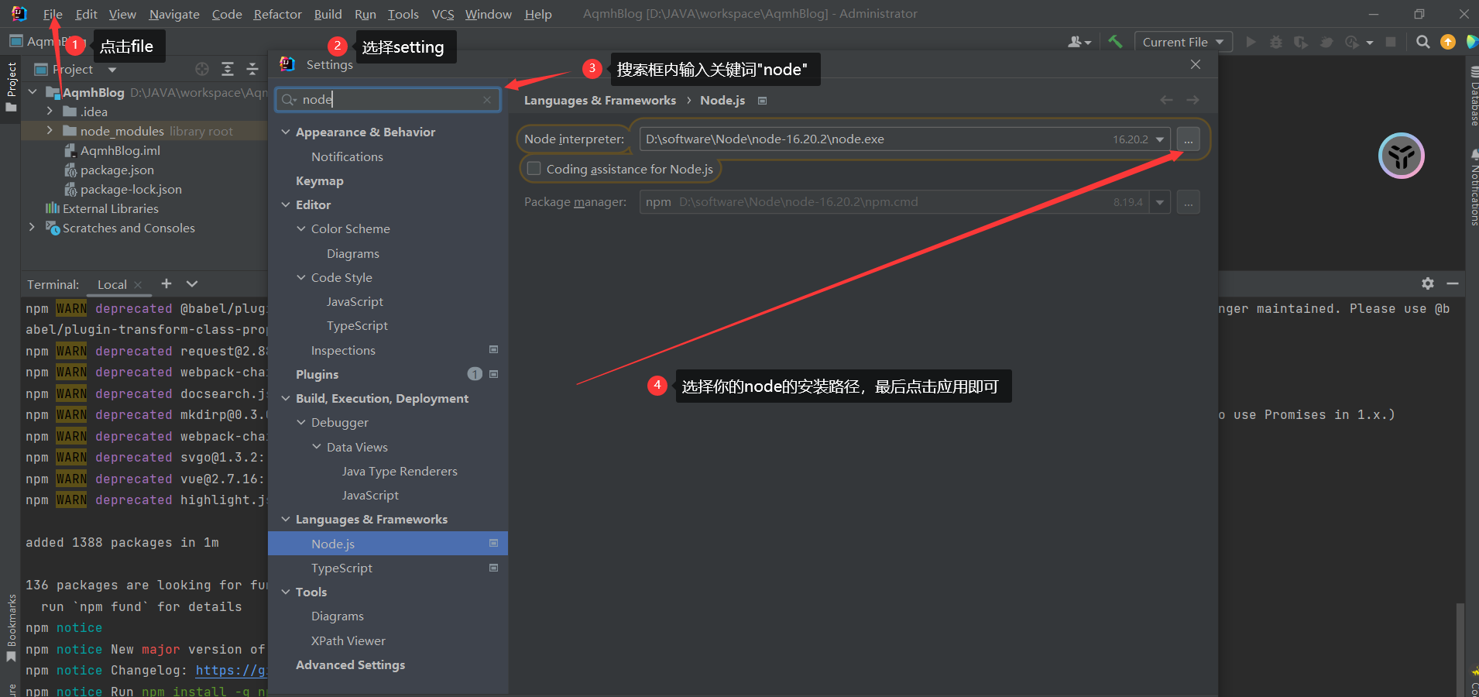Expand Scratches and Consoles node
This screenshot has width=1479, height=697.
point(32,228)
